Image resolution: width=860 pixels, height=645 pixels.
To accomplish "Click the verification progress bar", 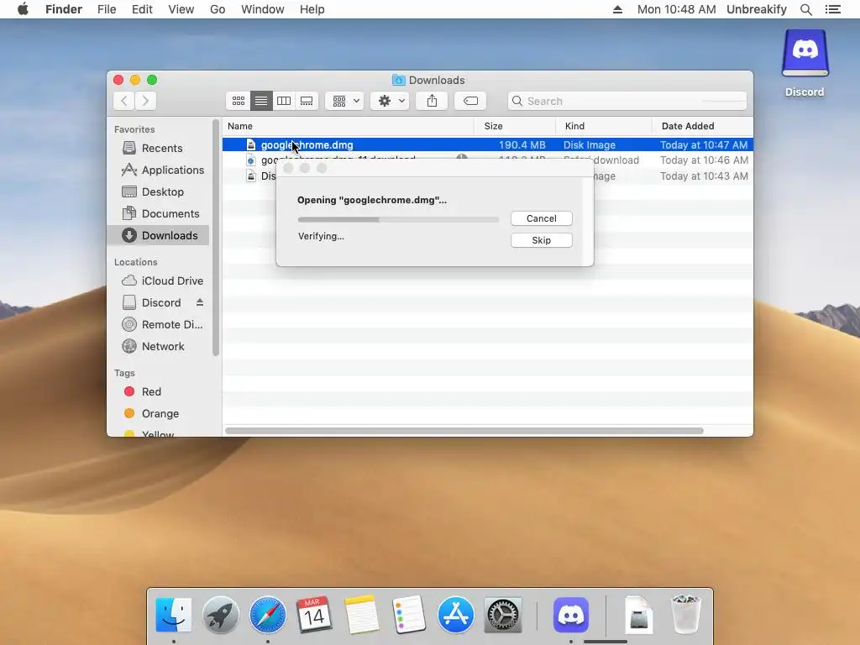I will coord(398,219).
